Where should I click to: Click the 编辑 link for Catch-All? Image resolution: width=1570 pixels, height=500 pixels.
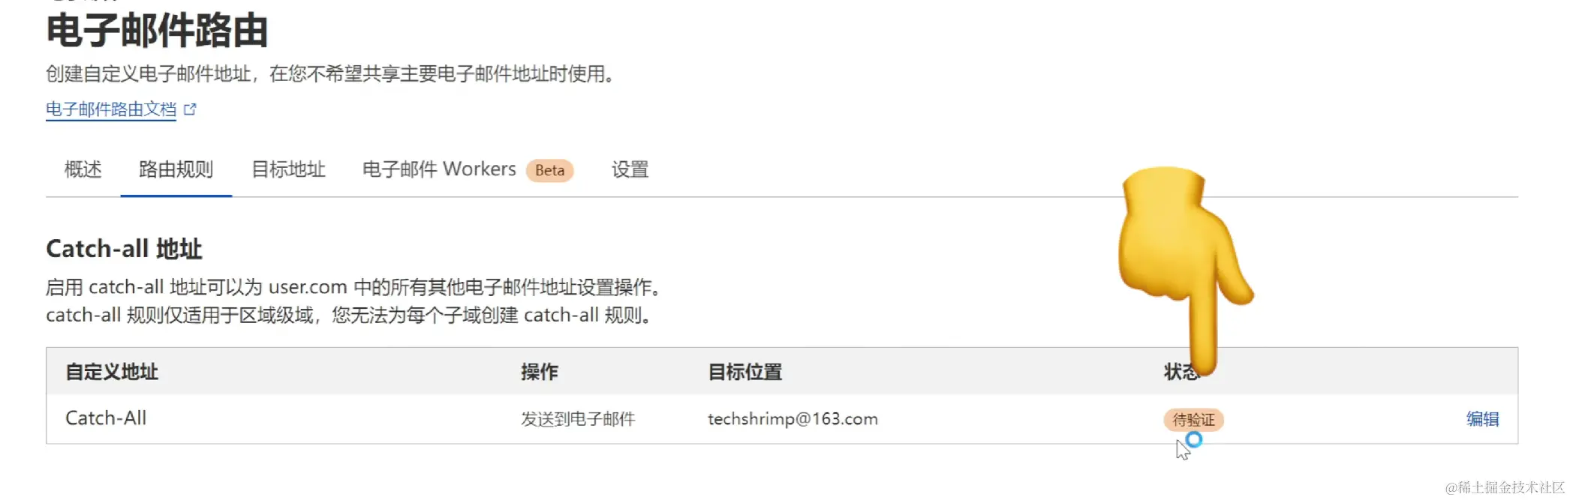[1483, 419]
